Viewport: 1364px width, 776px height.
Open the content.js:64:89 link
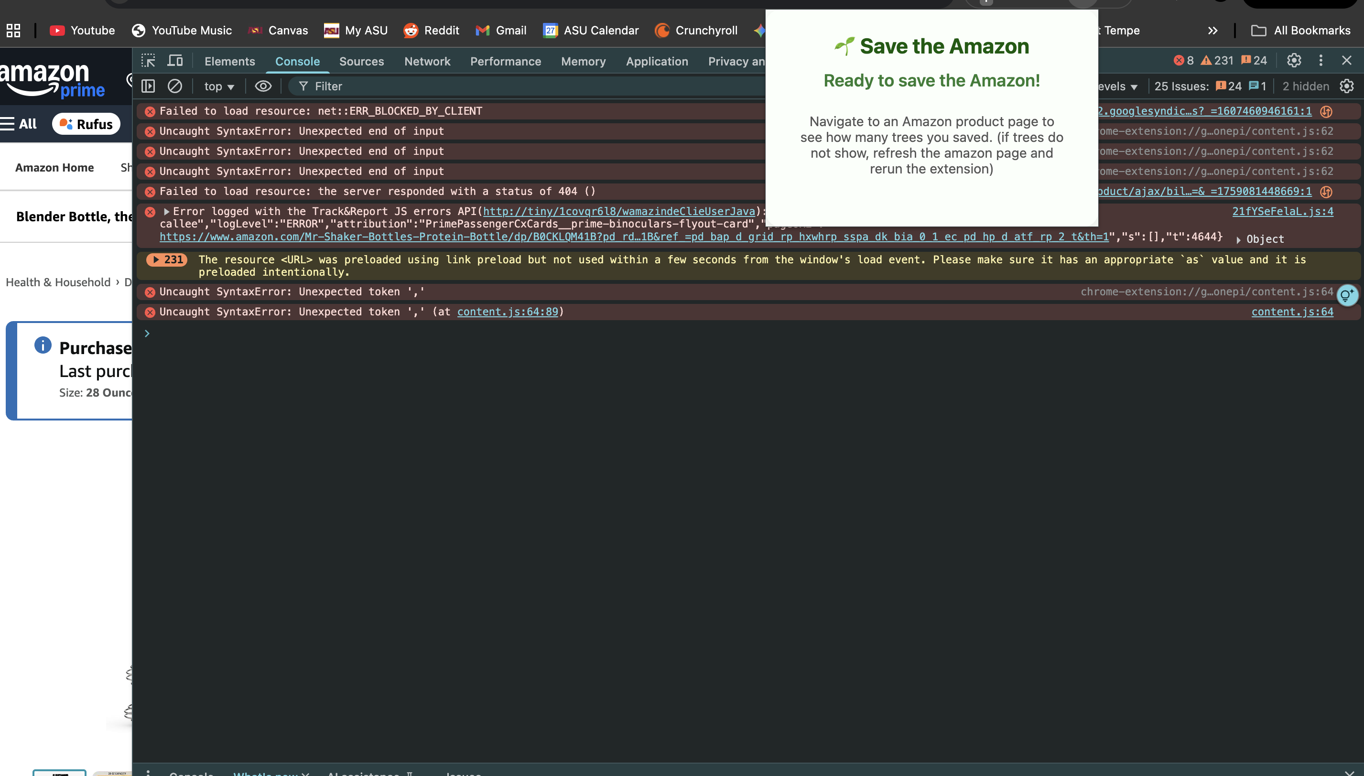[x=508, y=312]
